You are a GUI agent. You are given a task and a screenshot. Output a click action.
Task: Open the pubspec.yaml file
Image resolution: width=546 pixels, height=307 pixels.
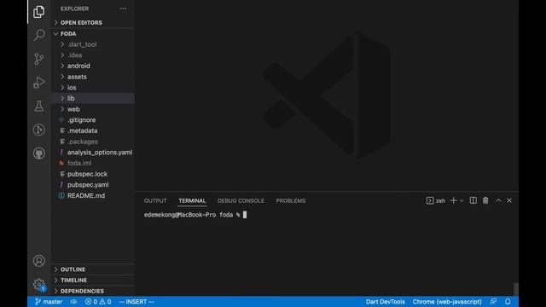[93, 185]
